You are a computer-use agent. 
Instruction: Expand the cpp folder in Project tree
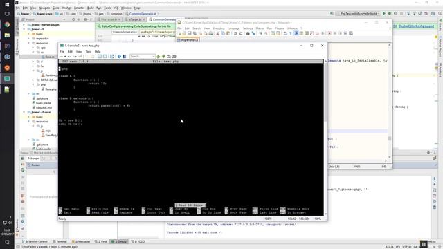tap(33, 48)
